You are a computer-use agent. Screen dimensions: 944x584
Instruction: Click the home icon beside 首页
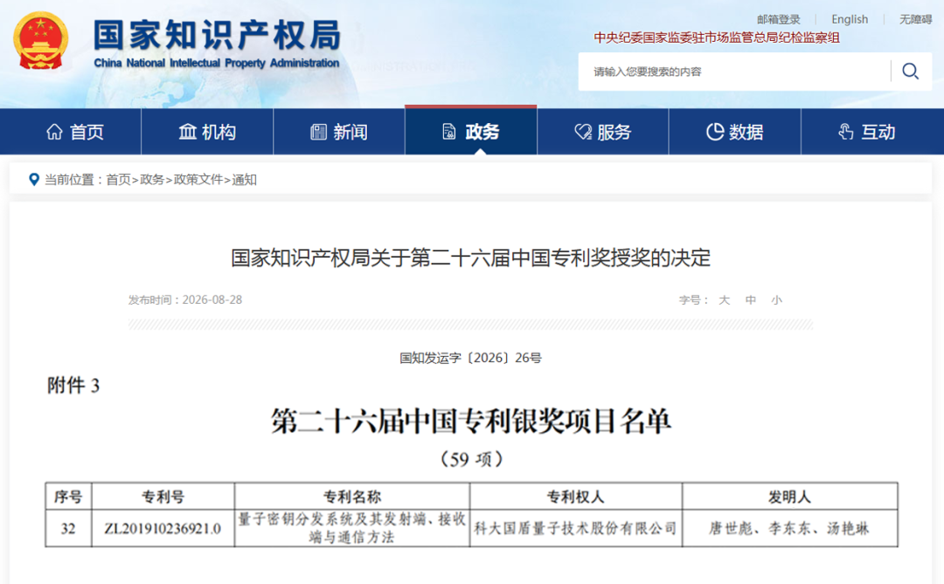coord(54,132)
